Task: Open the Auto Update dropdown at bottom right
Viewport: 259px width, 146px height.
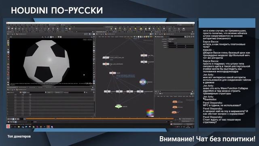Action: coord(190,124)
